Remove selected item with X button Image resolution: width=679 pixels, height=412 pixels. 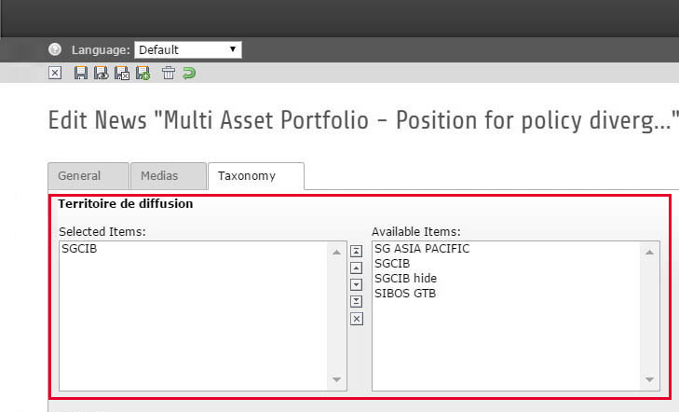[x=357, y=319]
